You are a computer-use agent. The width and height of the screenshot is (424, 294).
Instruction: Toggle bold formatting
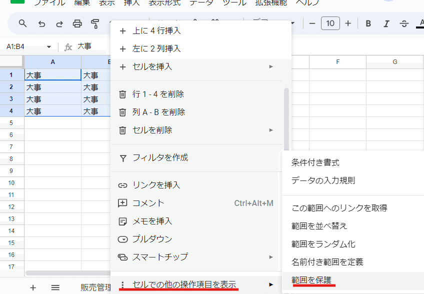tap(368, 23)
